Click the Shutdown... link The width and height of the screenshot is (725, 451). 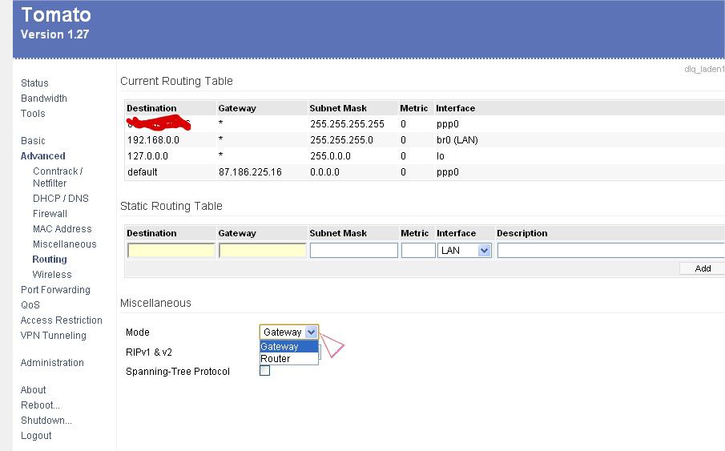pyautogui.click(x=46, y=421)
